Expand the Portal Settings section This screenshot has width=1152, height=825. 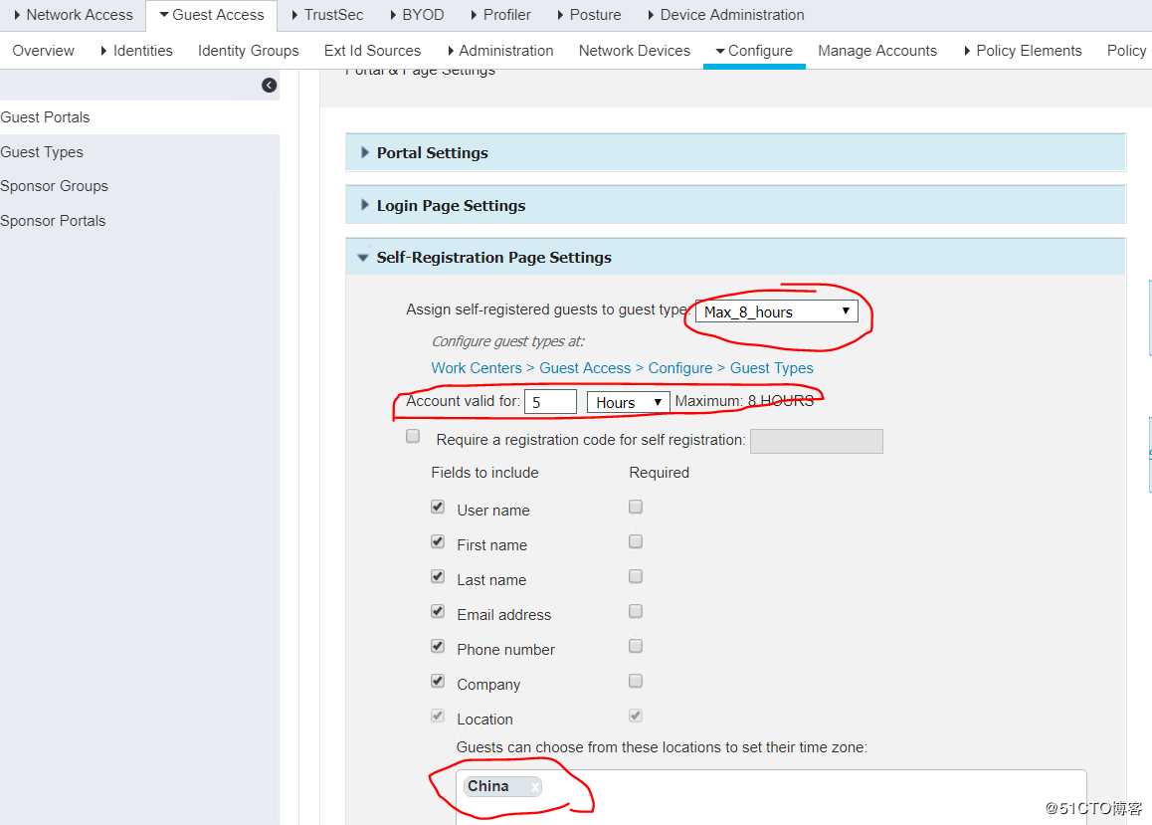click(735, 153)
